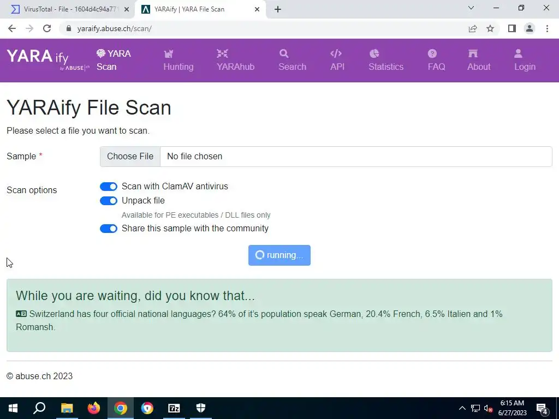Open the About page

pos(479,60)
